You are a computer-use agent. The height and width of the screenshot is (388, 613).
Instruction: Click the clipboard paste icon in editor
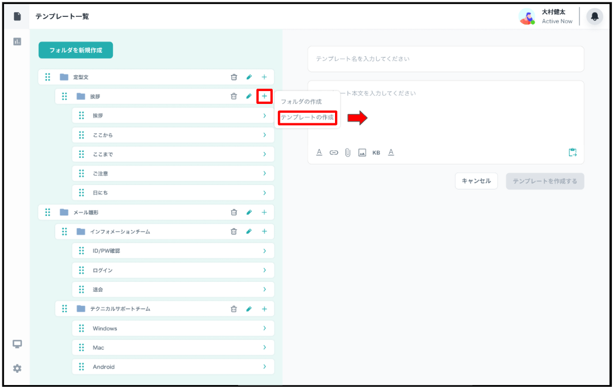point(572,153)
